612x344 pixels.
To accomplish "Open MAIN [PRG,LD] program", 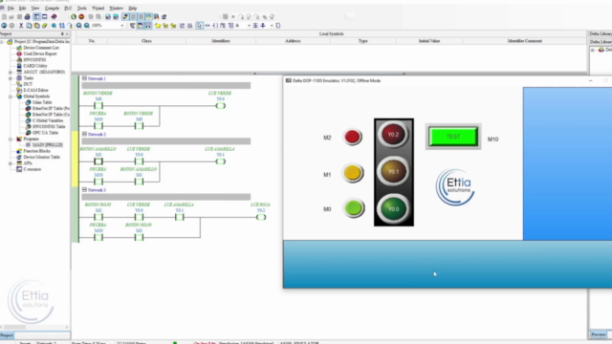I will pyautogui.click(x=47, y=144).
